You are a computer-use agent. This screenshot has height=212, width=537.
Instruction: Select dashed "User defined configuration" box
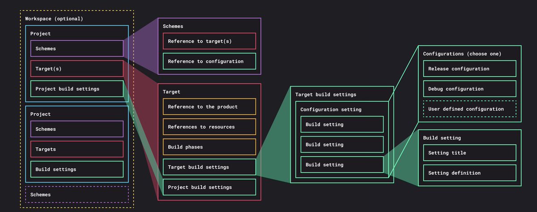pos(469,109)
